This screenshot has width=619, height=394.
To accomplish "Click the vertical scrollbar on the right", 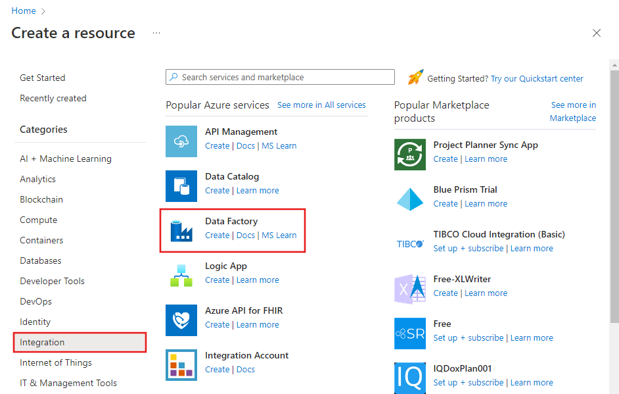I will [614, 197].
